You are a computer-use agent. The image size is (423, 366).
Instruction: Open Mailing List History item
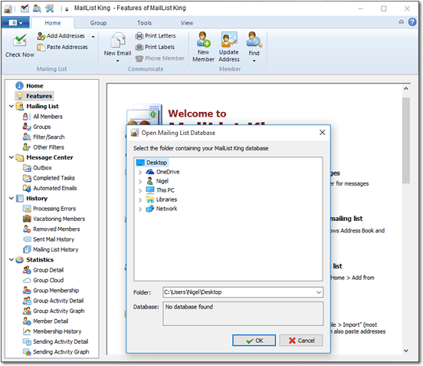[x=56, y=249]
